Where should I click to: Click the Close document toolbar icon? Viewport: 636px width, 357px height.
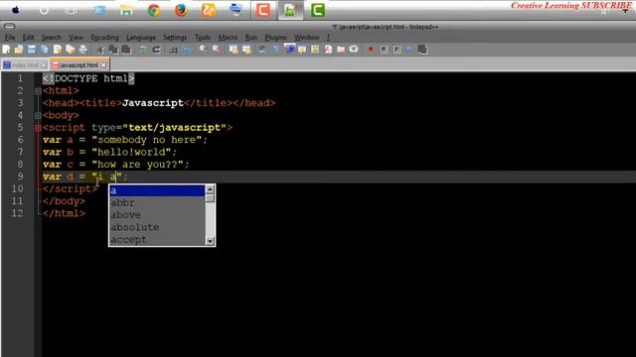(x=58, y=50)
